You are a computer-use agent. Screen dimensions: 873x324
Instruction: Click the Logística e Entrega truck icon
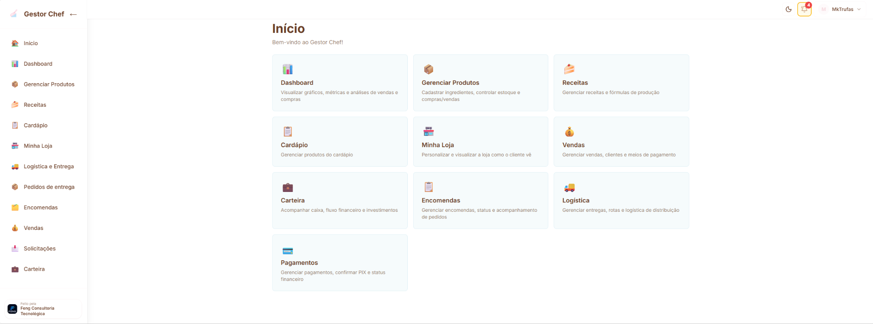click(15, 166)
